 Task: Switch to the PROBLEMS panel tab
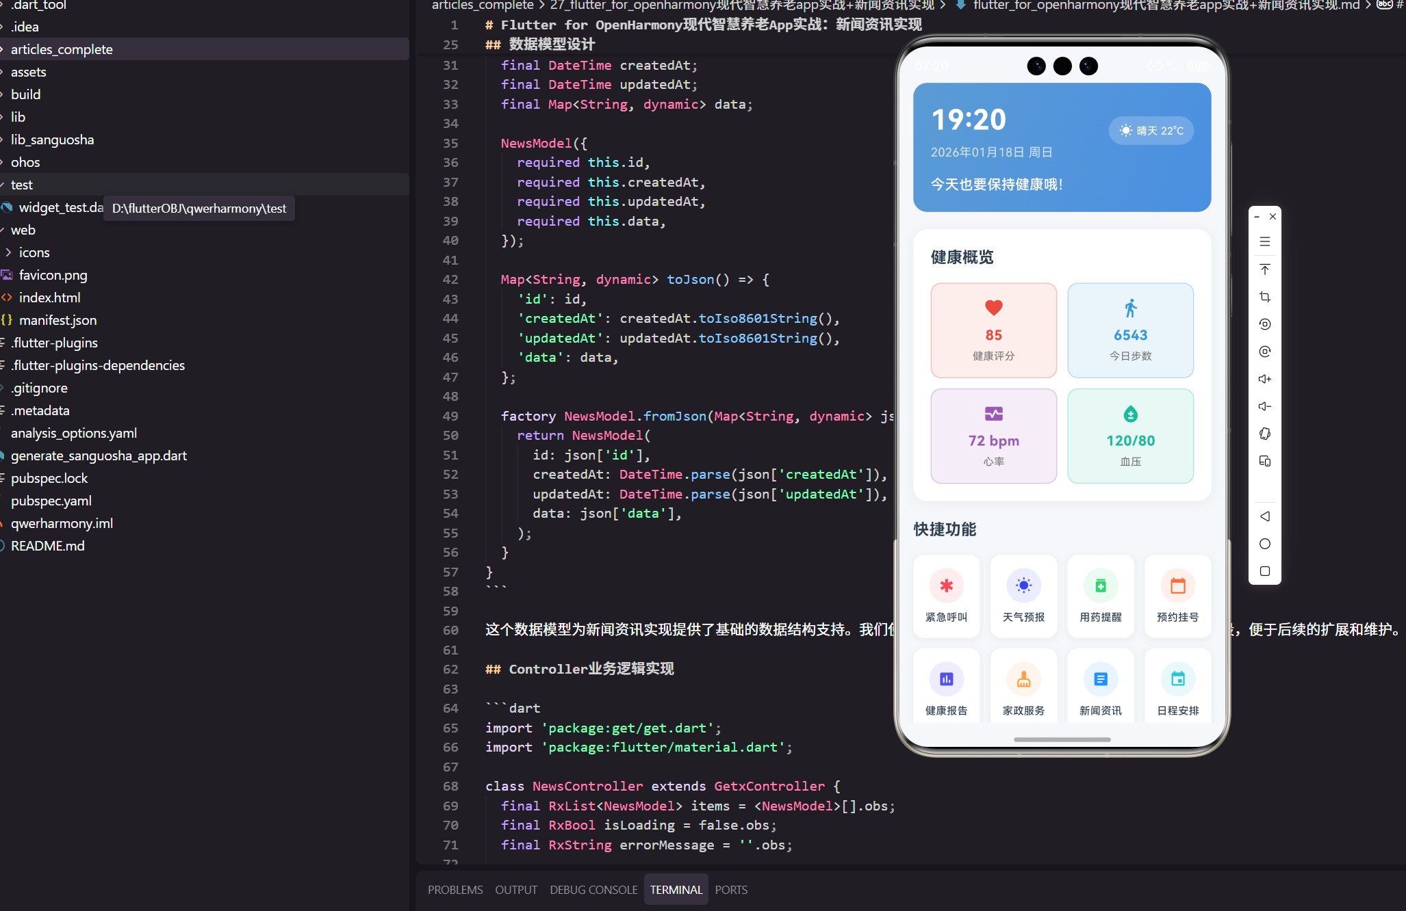(455, 890)
